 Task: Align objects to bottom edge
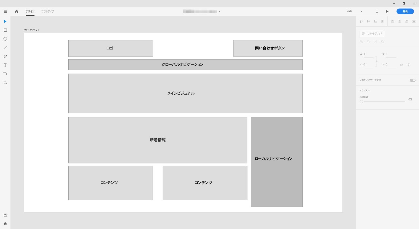[x=375, y=21]
